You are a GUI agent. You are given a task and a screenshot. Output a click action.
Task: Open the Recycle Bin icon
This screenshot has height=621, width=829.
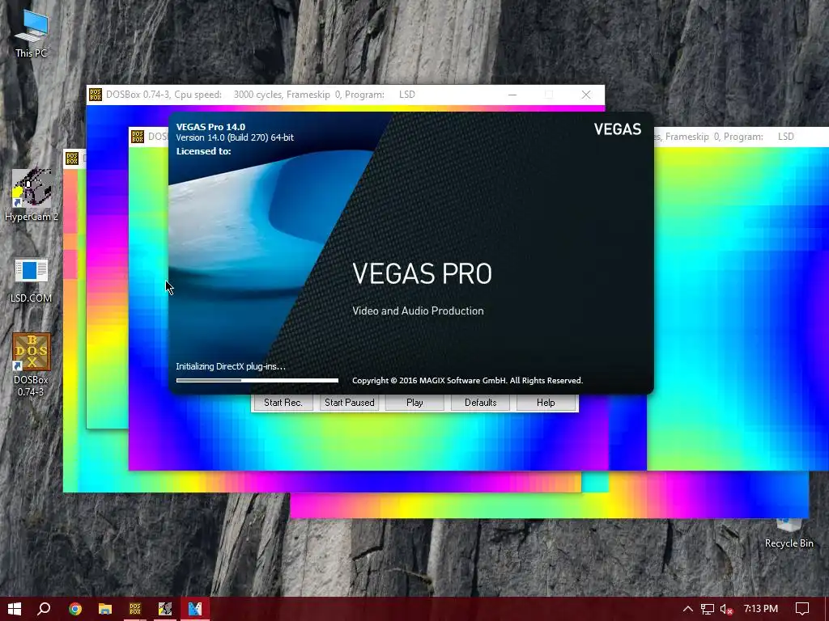789,534
